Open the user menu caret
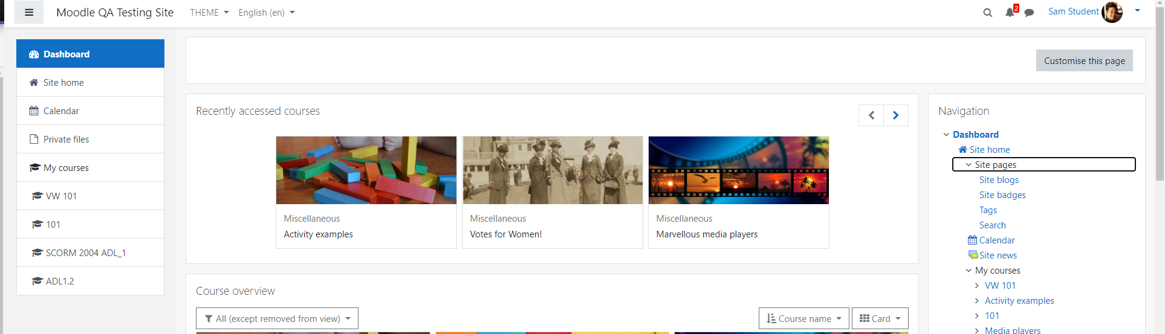1165x334 pixels. 1137,10
